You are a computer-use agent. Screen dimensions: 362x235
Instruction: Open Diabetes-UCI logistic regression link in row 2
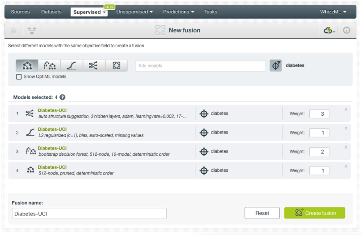pos(52,129)
